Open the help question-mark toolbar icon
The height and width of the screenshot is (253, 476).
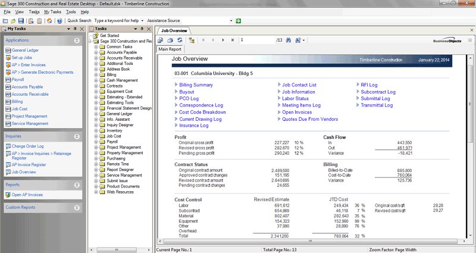pos(59,21)
